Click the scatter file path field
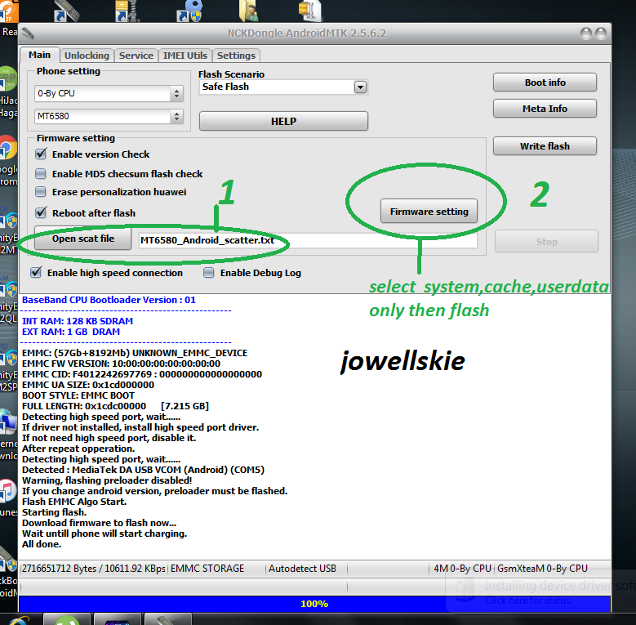This screenshot has width=636, height=625. coord(308,240)
